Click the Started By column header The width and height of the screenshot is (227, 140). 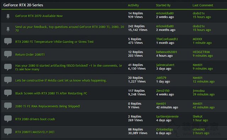click(x=163, y=5)
